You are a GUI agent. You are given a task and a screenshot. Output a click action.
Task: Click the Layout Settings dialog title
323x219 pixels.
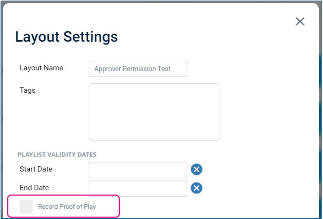(66, 37)
